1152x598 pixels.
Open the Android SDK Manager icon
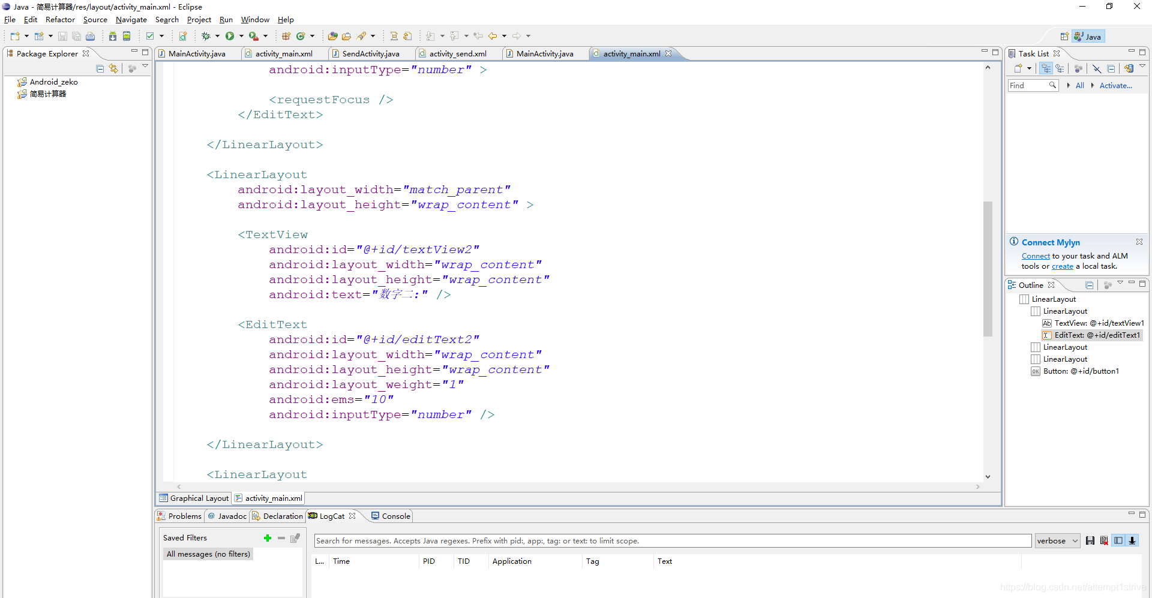point(113,36)
